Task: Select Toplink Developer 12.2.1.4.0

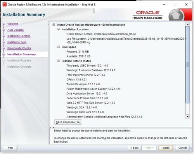Action: coord(83,84)
